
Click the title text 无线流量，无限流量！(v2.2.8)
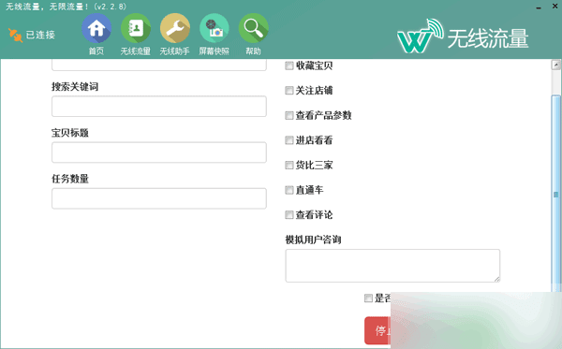(66, 7)
